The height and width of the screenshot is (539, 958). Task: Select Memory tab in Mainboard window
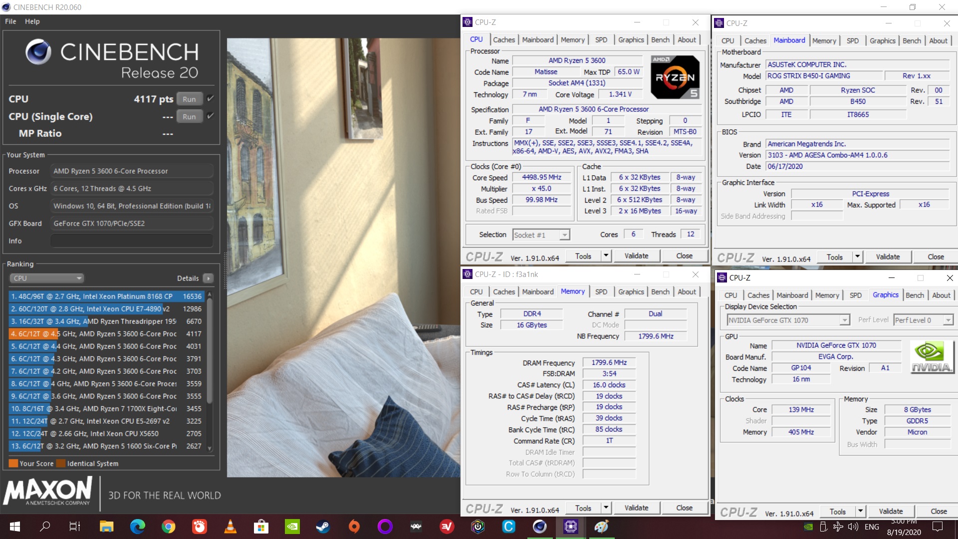point(824,41)
